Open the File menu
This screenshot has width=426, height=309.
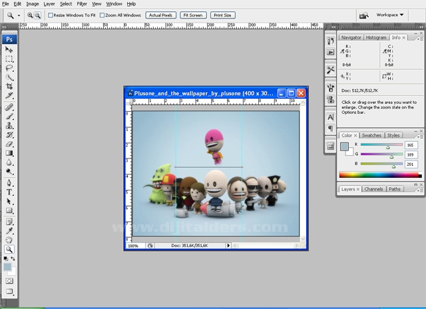point(5,4)
